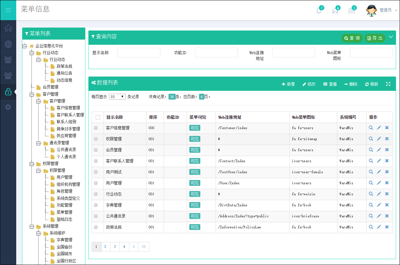Screen dimensions: 400x265
Task: Check the 用户测试 row checkbox
Action: 96,172
